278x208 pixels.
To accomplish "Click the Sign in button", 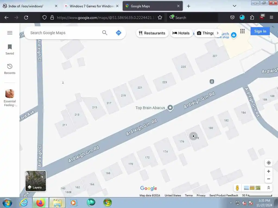I will pyautogui.click(x=260, y=31).
